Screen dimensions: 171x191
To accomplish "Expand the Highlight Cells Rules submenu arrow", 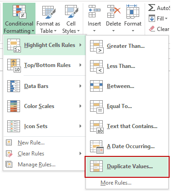I will click(80, 45).
